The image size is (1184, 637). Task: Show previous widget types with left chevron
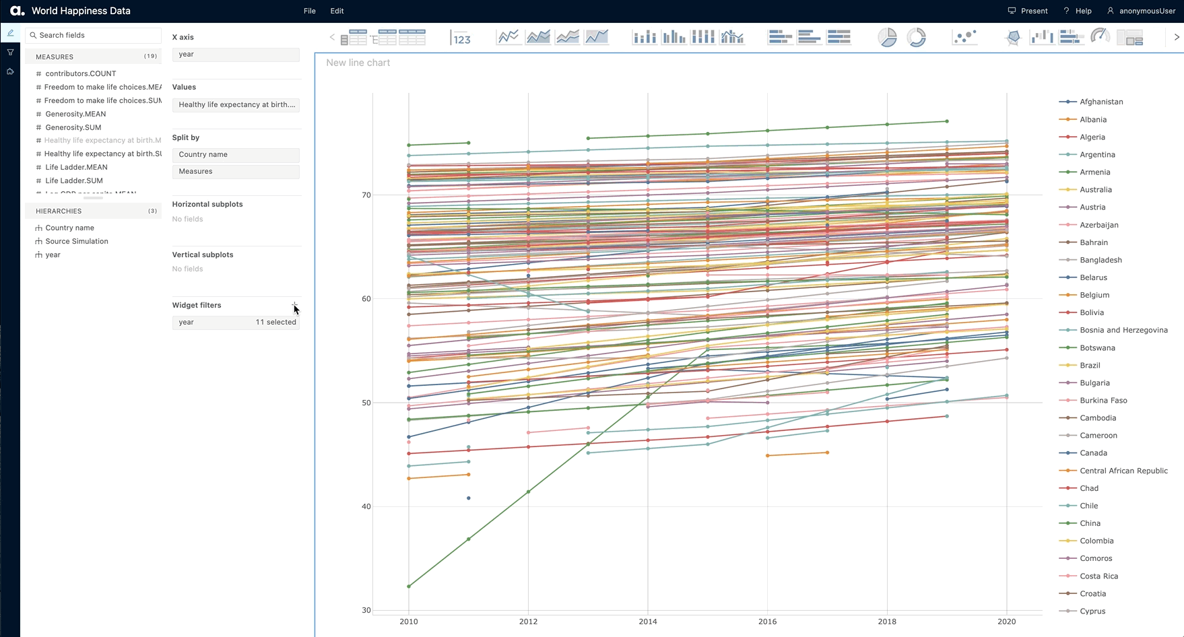pos(332,38)
